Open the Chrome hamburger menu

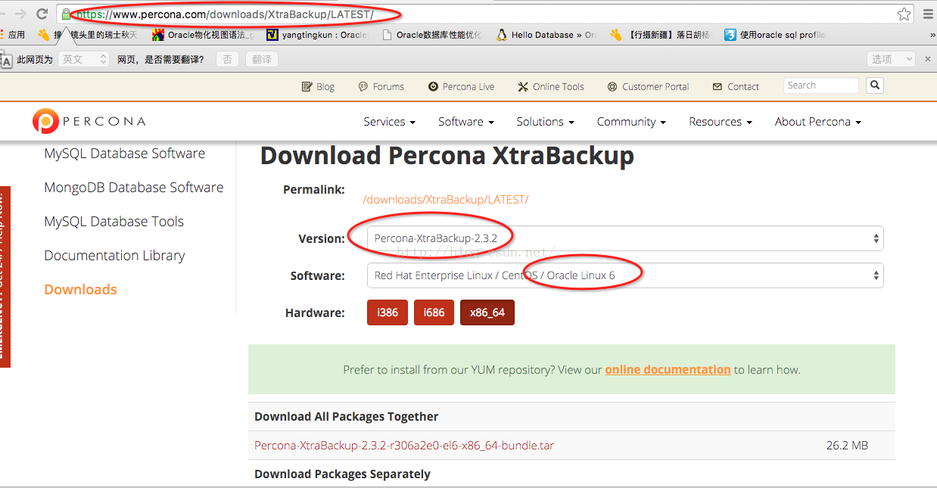[927, 14]
